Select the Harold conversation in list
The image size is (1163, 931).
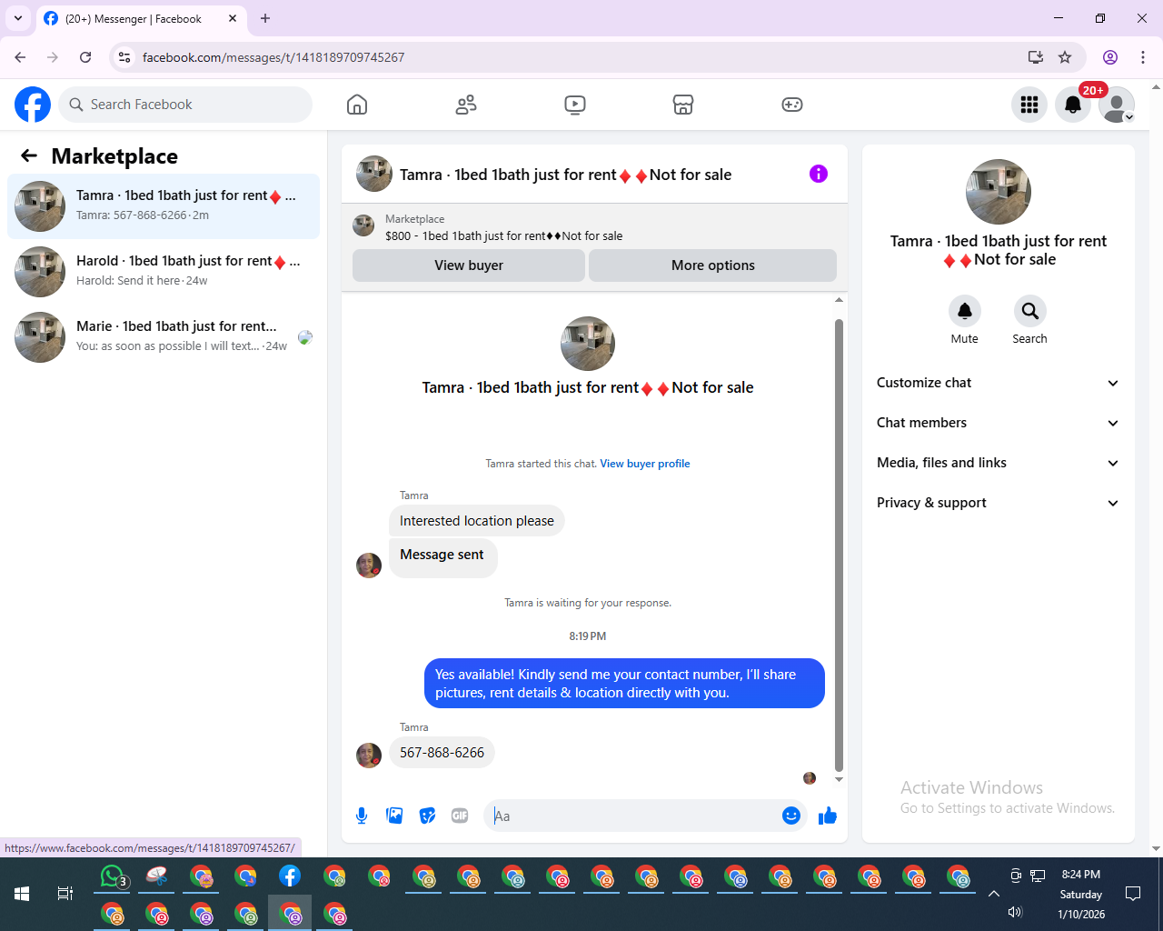(164, 272)
